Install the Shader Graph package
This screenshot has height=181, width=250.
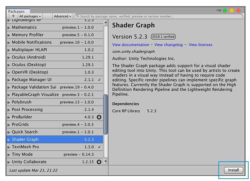[234, 170]
